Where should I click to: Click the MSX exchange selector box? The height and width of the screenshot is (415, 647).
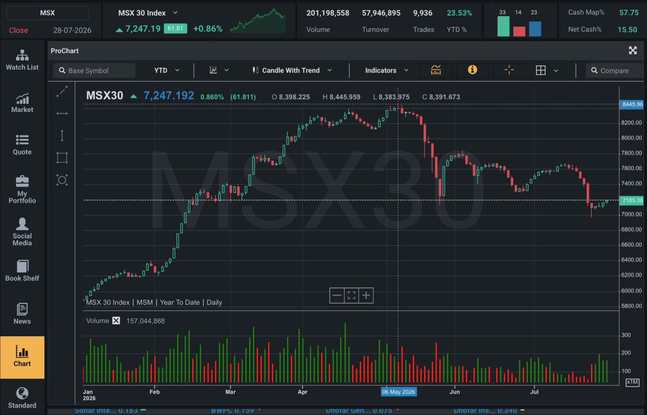47,13
